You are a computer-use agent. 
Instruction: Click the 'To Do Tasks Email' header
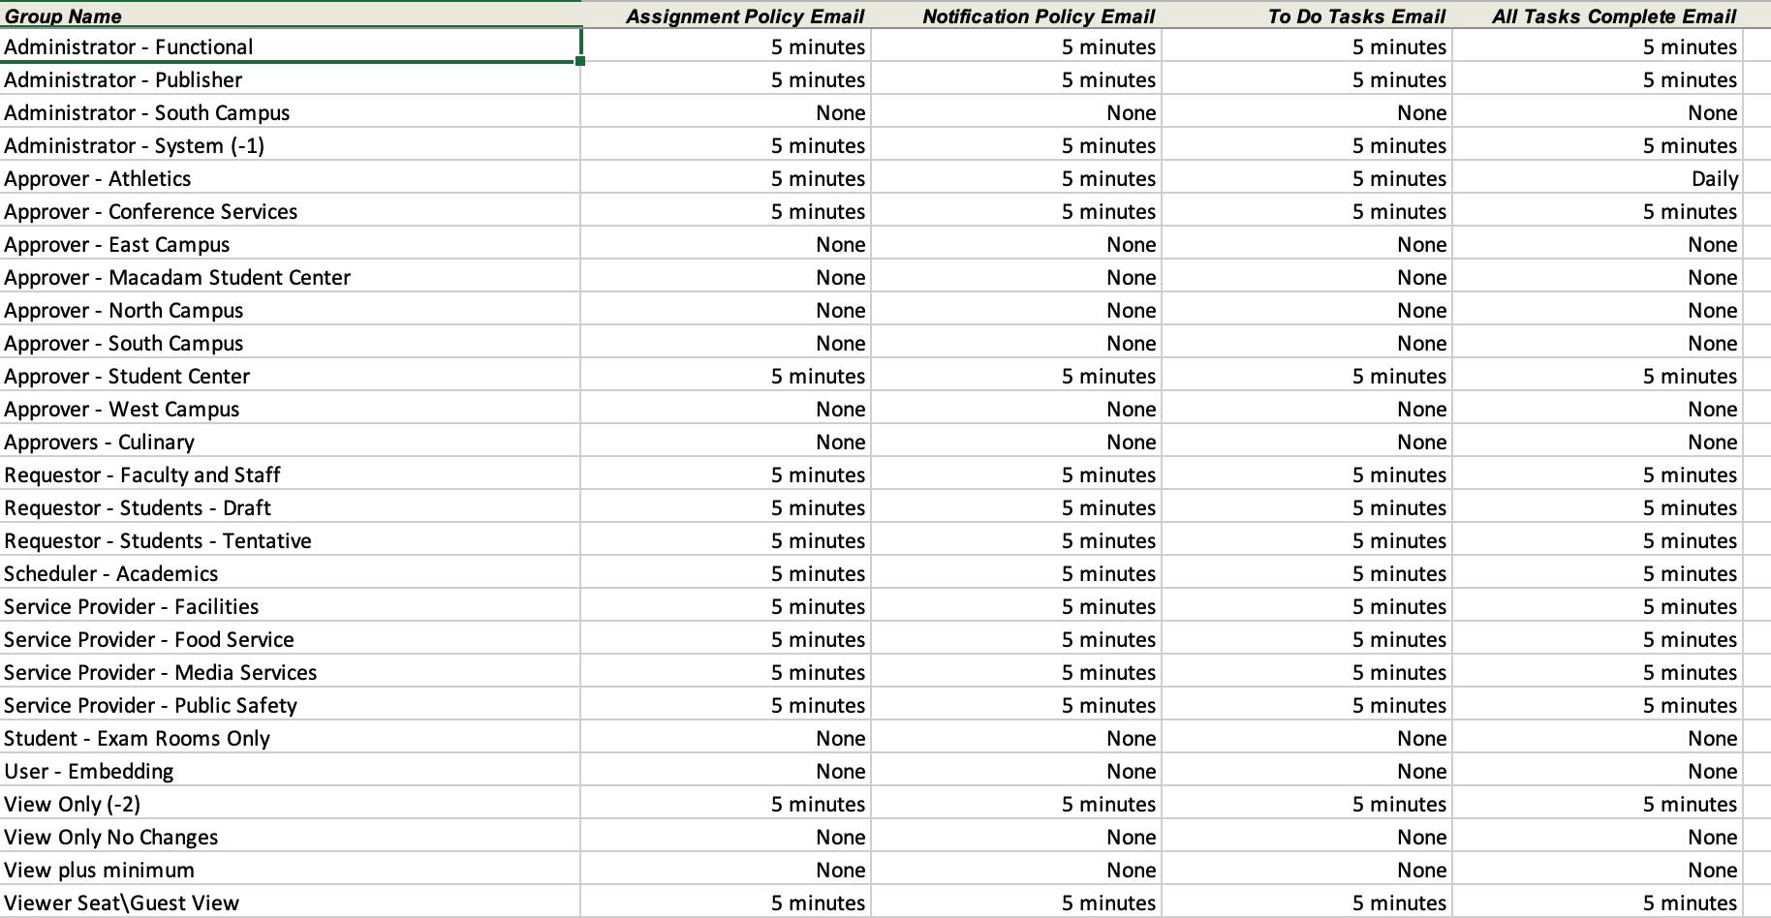1307,15
